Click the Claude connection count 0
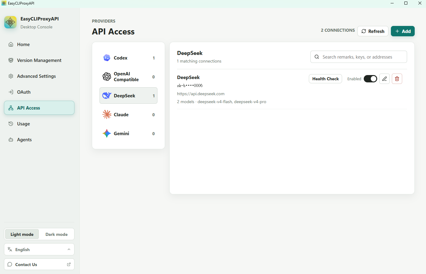 tap(153, 115)
